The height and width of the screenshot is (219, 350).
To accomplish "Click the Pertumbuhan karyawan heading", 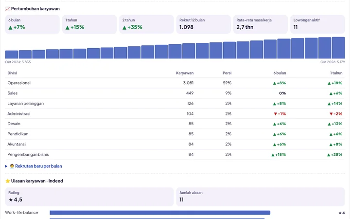I will (35, 9).
